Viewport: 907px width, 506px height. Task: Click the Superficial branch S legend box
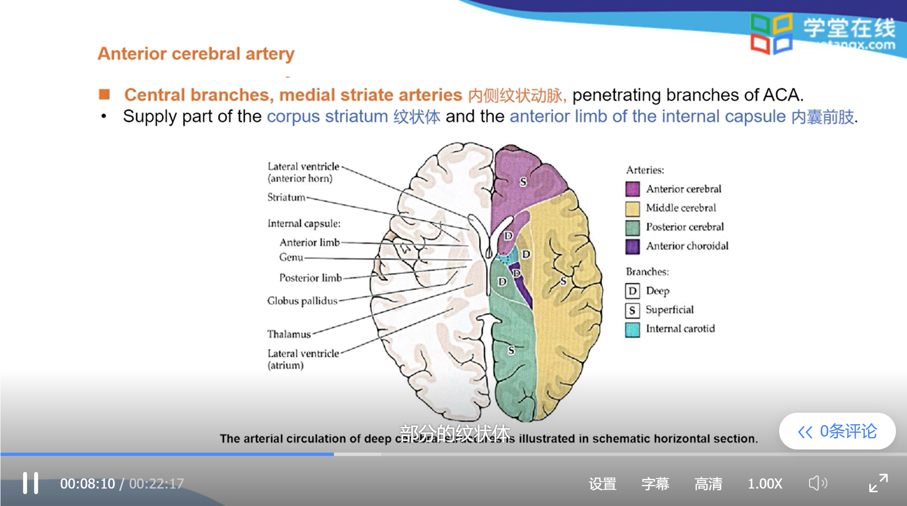click(x=632, y=310)
